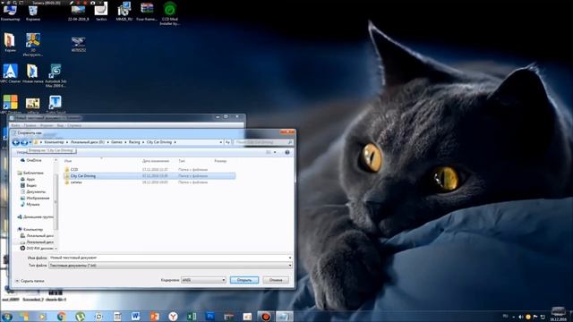573x322 pixels.
Task: Open the Корзина recycle bin icon
Action: [x=33, y=12]
